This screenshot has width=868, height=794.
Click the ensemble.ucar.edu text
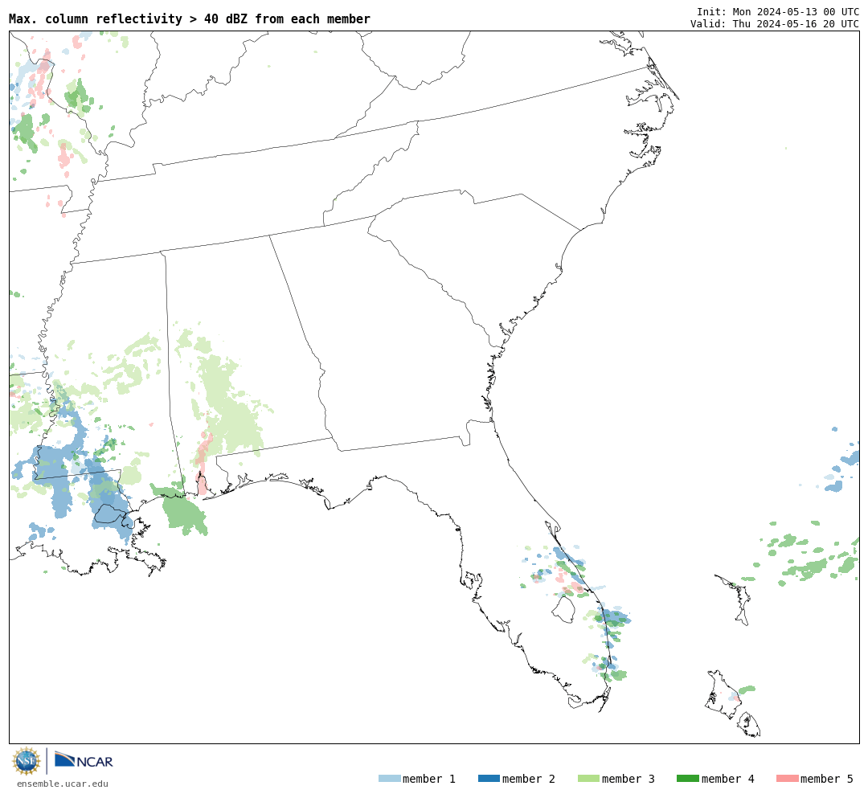click(x=63, y=784)
